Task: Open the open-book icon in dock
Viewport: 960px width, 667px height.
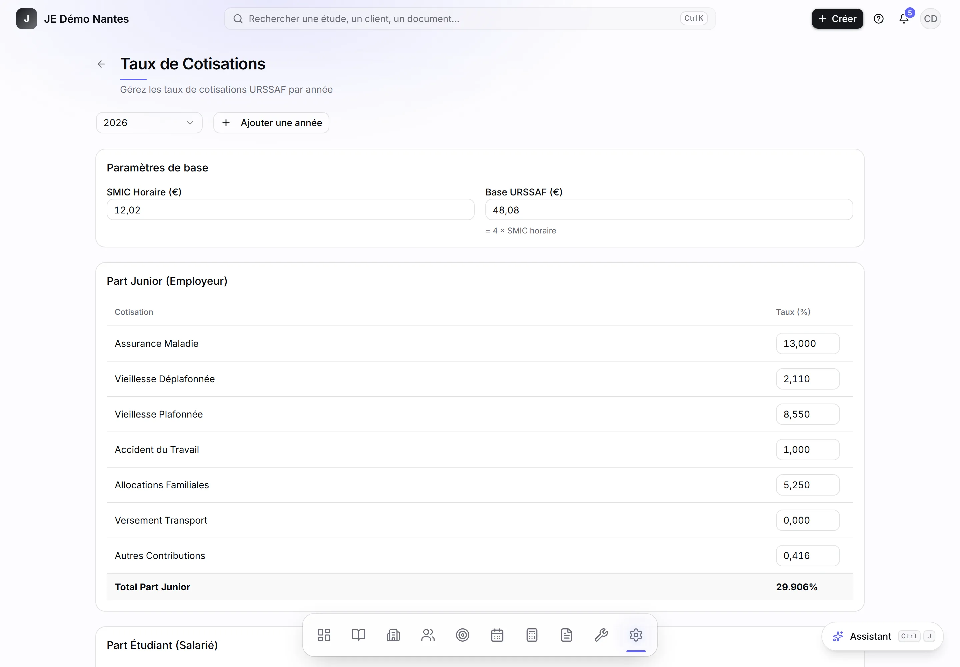Action: [x=358, y=635]
